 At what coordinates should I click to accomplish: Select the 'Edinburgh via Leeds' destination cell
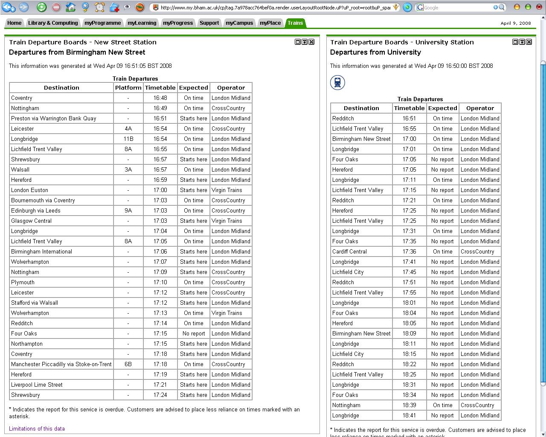click(x=61, y=210)
